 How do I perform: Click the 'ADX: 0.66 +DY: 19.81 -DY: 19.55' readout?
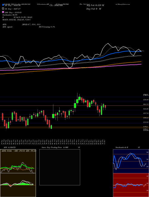tap(18, 151)
